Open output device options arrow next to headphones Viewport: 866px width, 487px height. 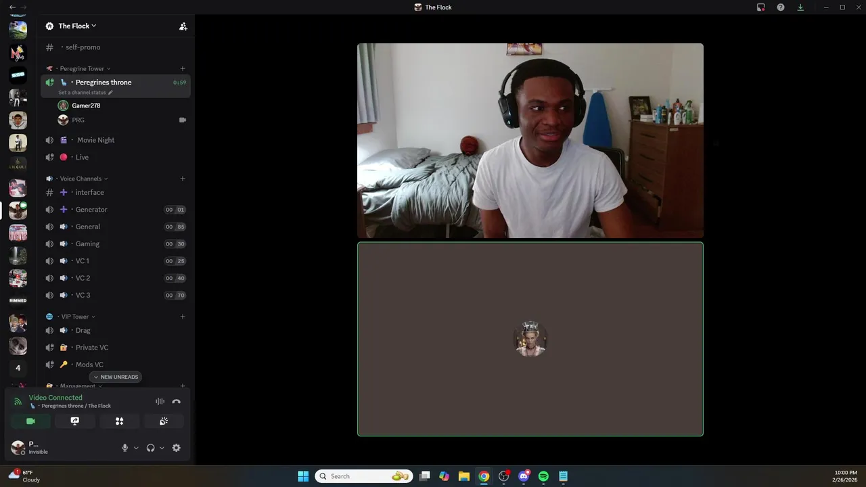click(x=162, y=448)
